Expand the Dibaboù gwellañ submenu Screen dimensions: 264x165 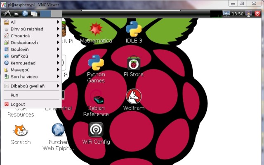[x=31, y=86]
